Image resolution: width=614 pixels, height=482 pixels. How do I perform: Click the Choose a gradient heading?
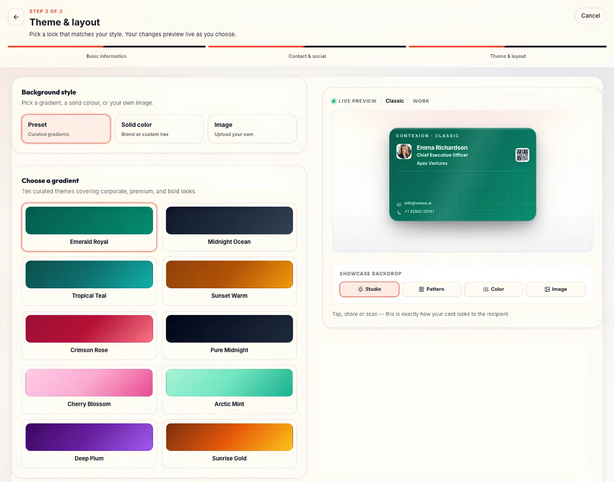pos(50,181)
